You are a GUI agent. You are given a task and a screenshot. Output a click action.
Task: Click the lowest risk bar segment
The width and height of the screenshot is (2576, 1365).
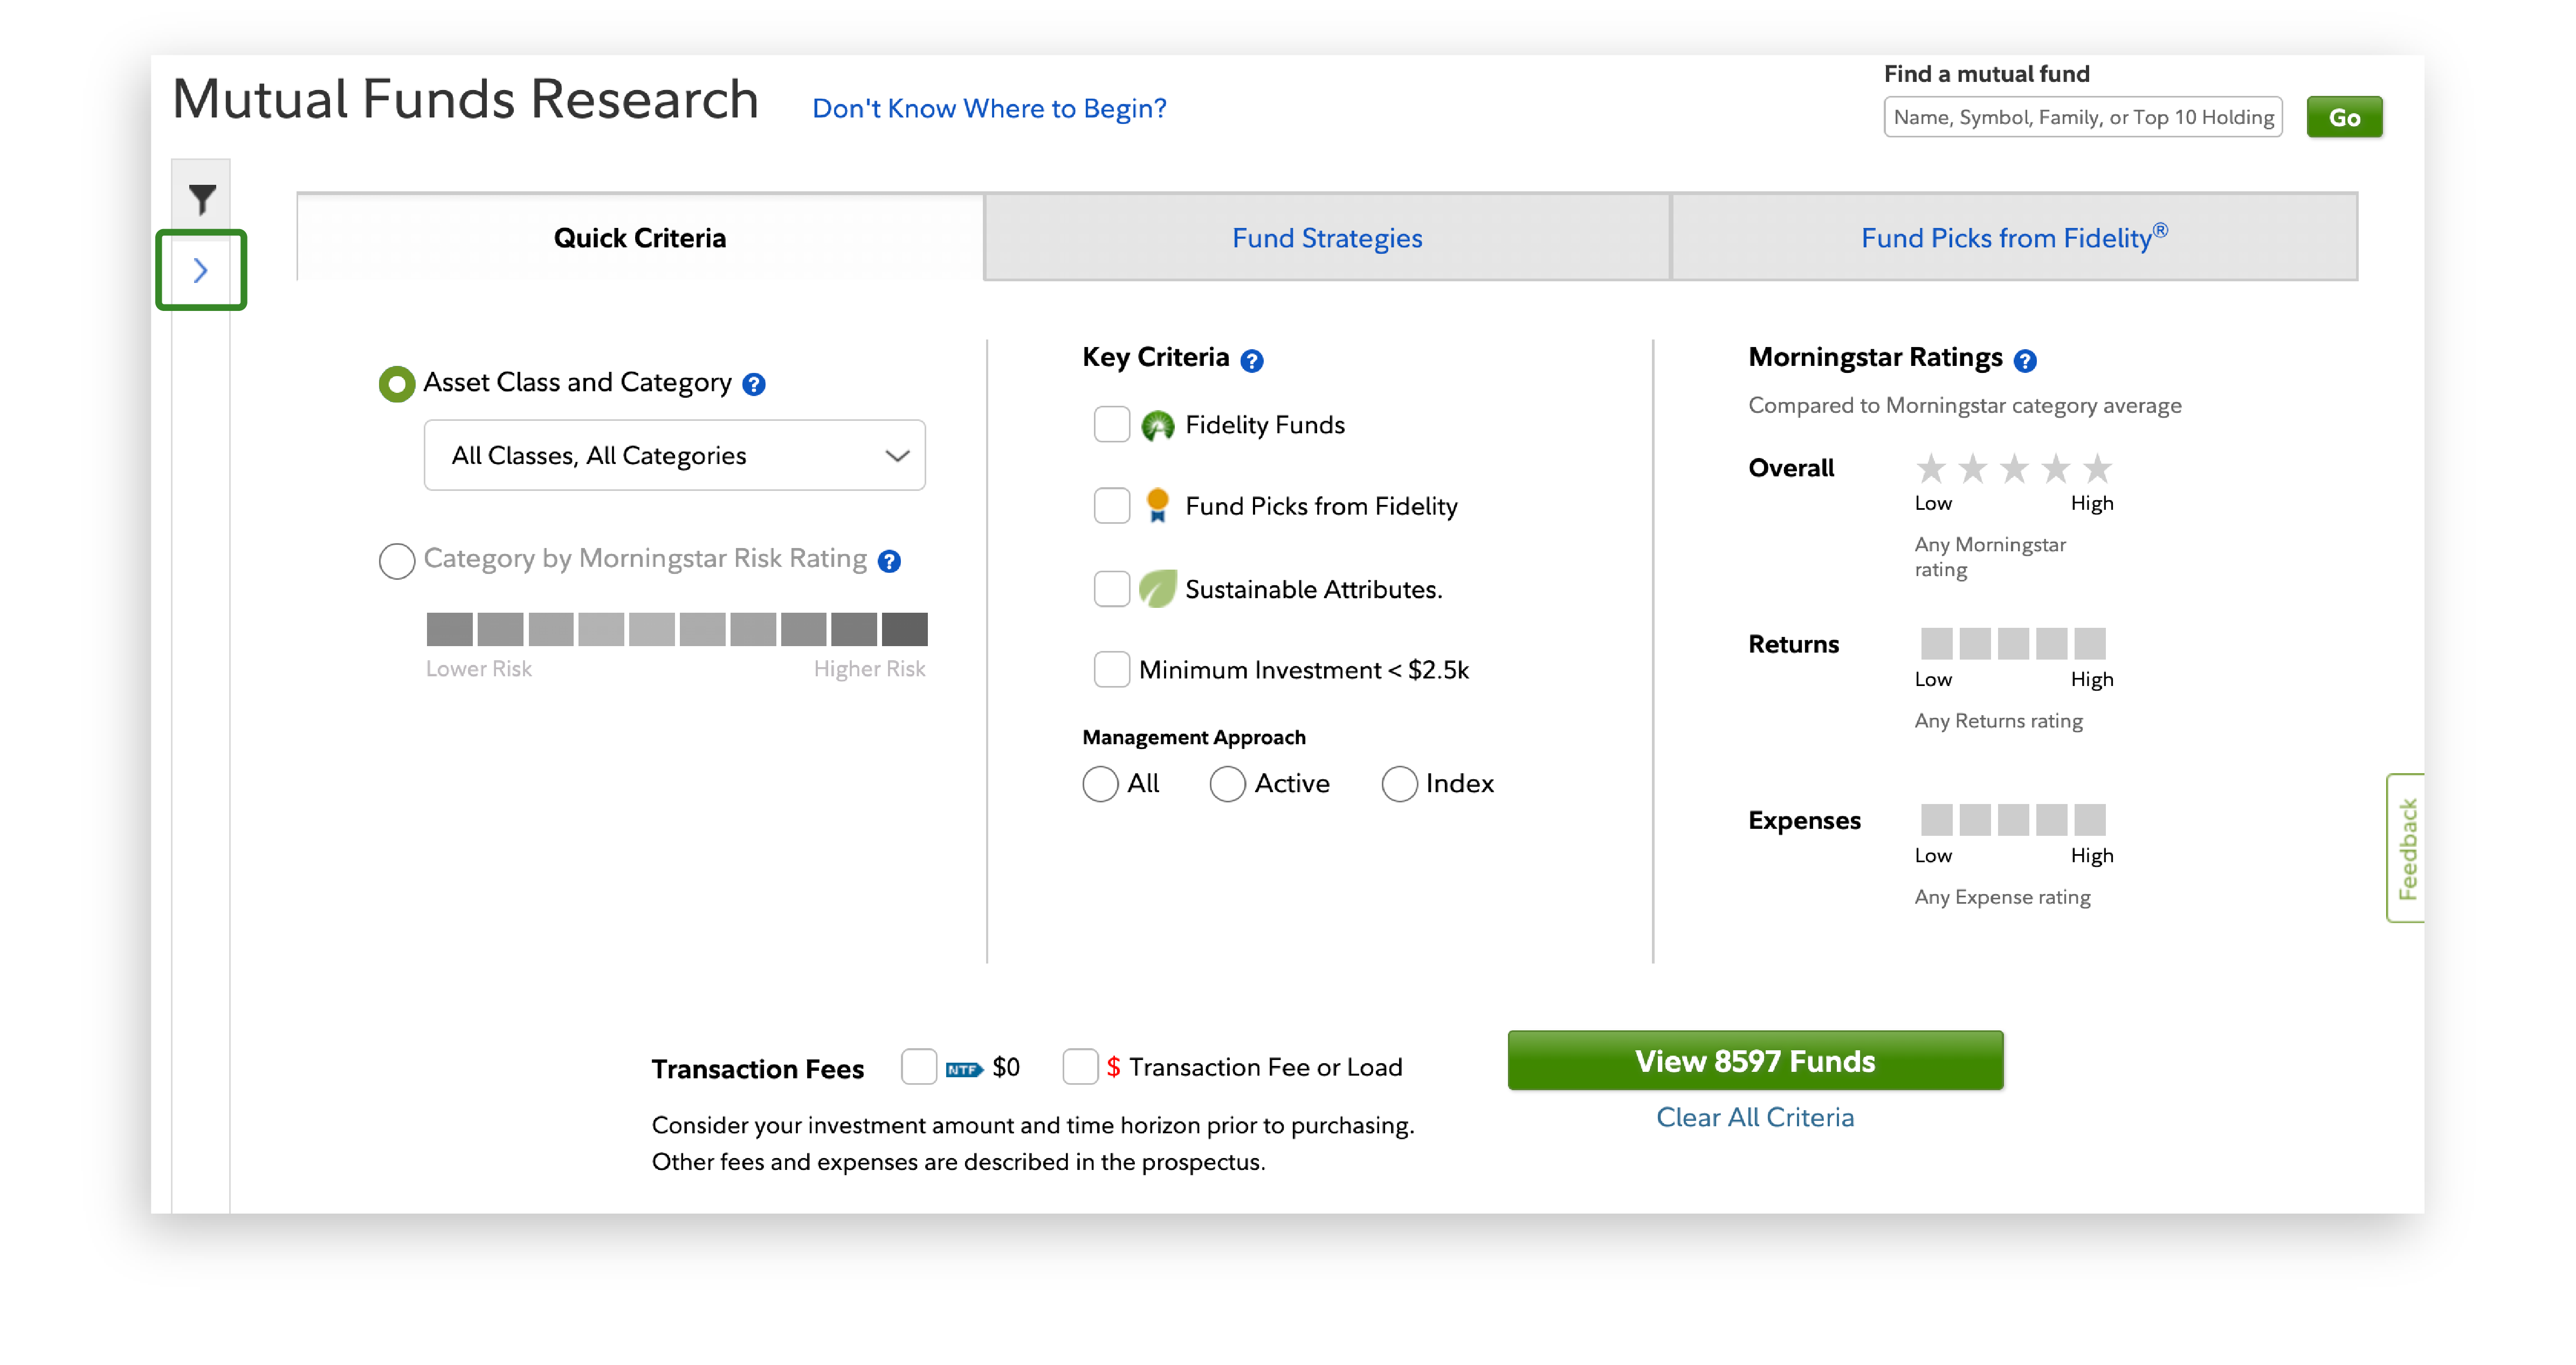click(x=449, y=629)
